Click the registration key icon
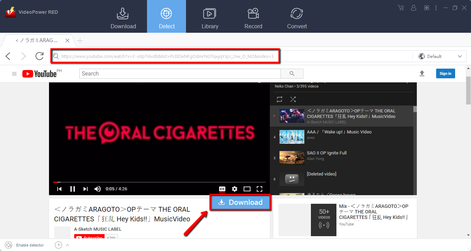This screenshot has height=251, width=471. (x=426, y=8)
